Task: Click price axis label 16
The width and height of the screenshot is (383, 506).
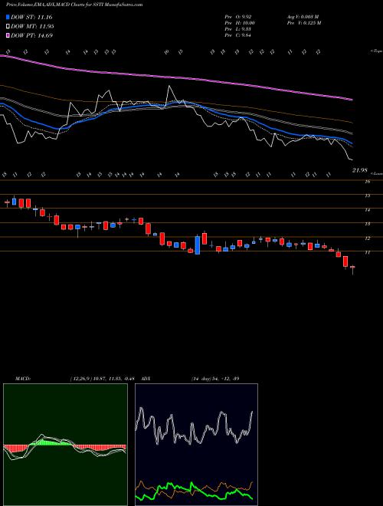Action: click(367, 182)
